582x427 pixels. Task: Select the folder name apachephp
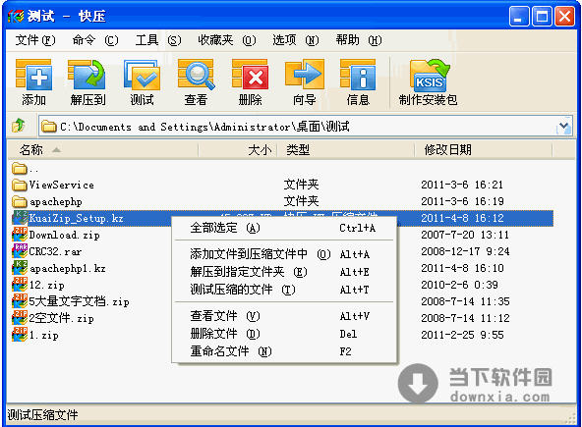tap(56, 201)
